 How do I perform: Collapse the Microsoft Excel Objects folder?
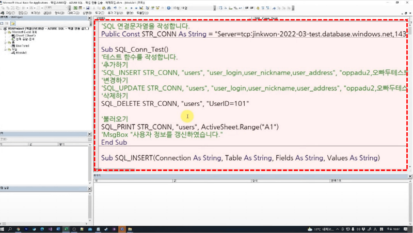5,32
